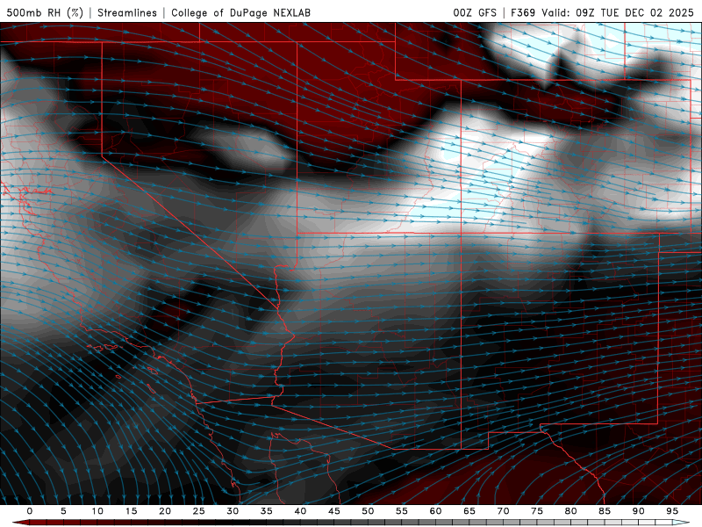Select the colorbar tick label "80"
Screen dimensions: 702x527
570,511
